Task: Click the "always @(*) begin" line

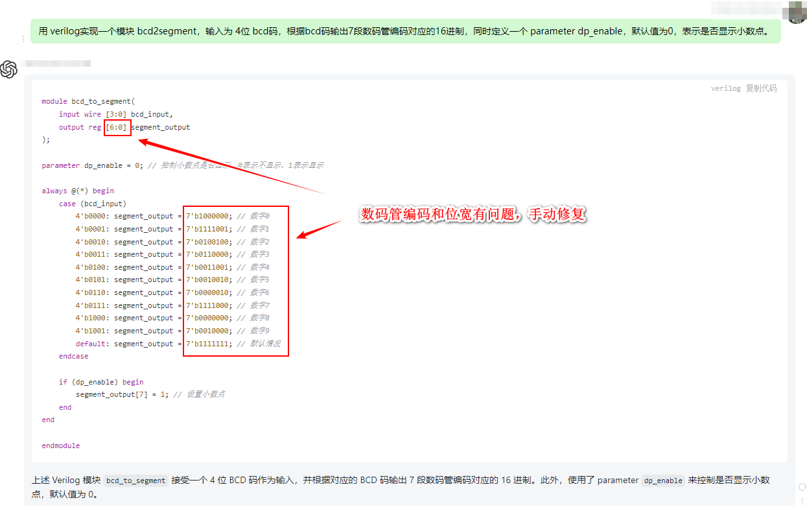Action: point(78,191)
